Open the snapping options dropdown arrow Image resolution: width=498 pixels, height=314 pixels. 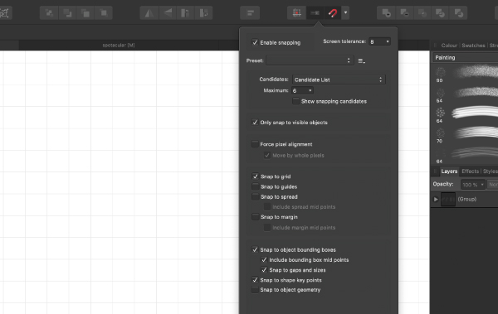click(345, 13)
